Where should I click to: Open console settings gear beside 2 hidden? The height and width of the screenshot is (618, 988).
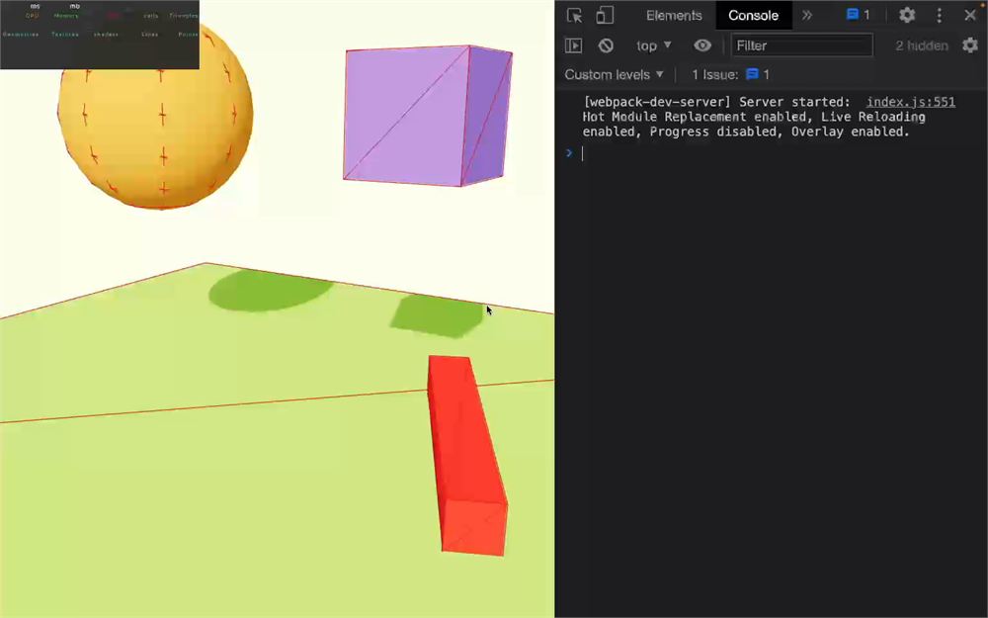click(970, 44)
